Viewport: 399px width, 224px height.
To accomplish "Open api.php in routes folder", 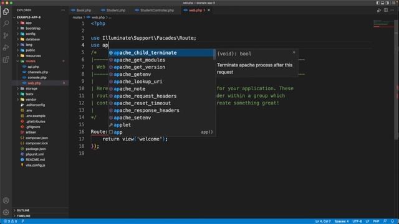I will point(33,67).
